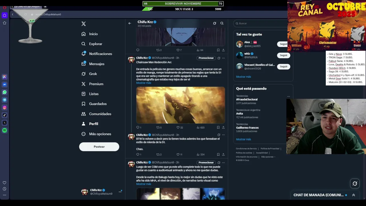Screen dimensions: 366x206
Task: Search Chifu Krz posts magnifier icon
Action: 222,23
